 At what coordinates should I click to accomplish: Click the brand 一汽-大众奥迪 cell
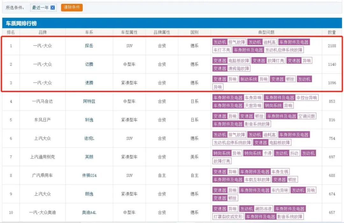43,212
